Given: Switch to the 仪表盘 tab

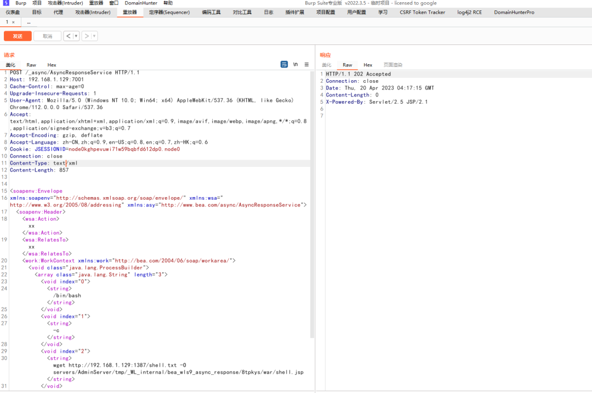Looking at the screenshot, I should (13, 13).
